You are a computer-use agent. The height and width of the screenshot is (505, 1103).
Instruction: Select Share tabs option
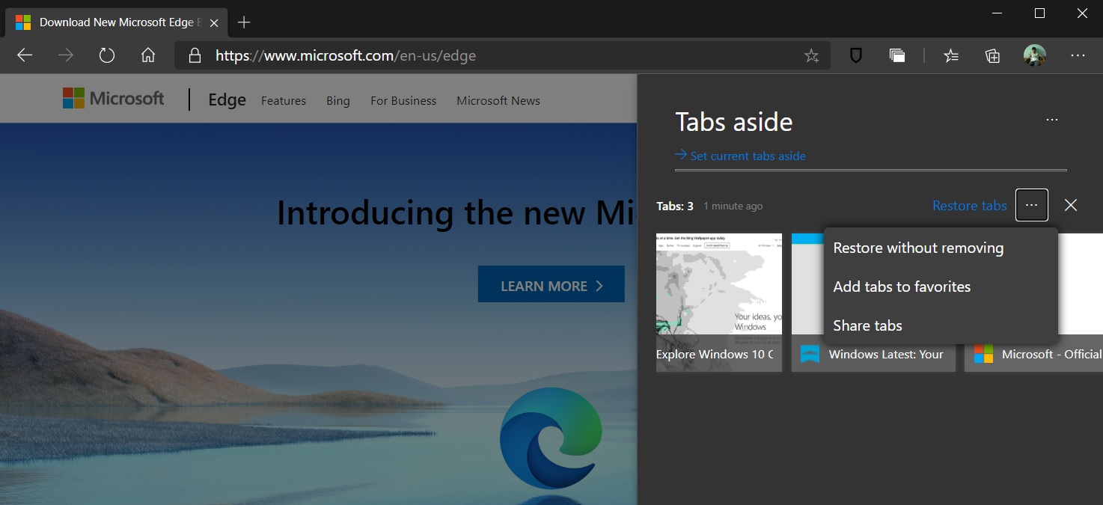pyautogui.click(x=941, y=325)
